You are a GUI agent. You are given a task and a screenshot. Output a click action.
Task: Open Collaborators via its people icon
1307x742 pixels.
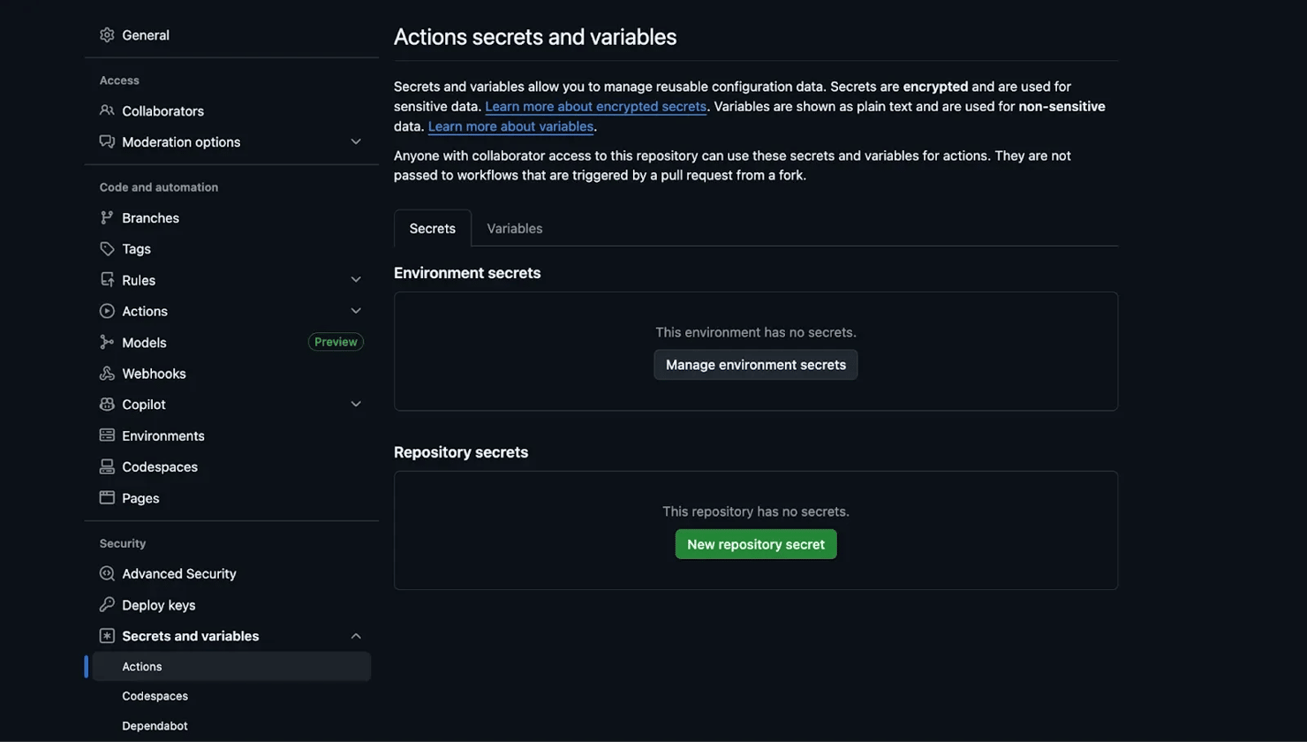click(107, 111)
